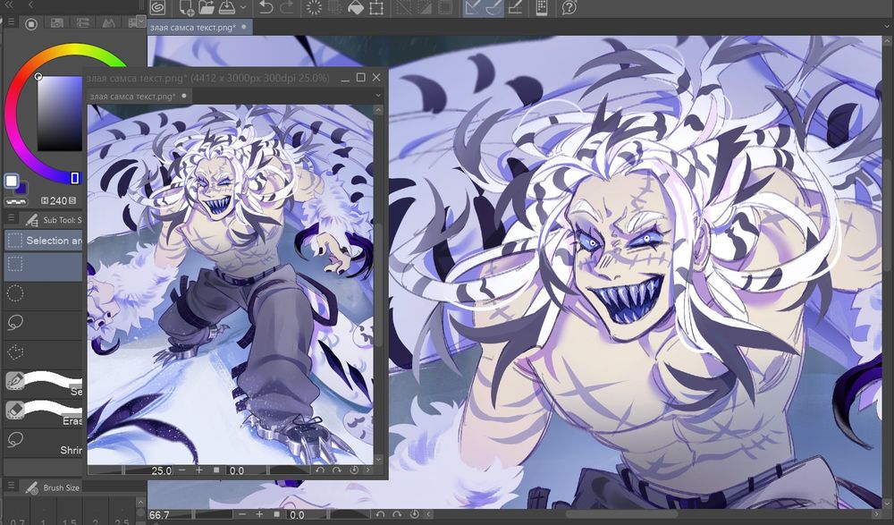Click the Deselect icon in toolbar
Viewport: 894px width, 525px height.
pyautogui.click(x=404, y=7)
